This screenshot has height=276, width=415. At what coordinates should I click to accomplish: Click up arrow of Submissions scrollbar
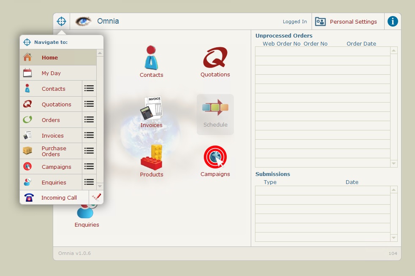pos(394,190)
